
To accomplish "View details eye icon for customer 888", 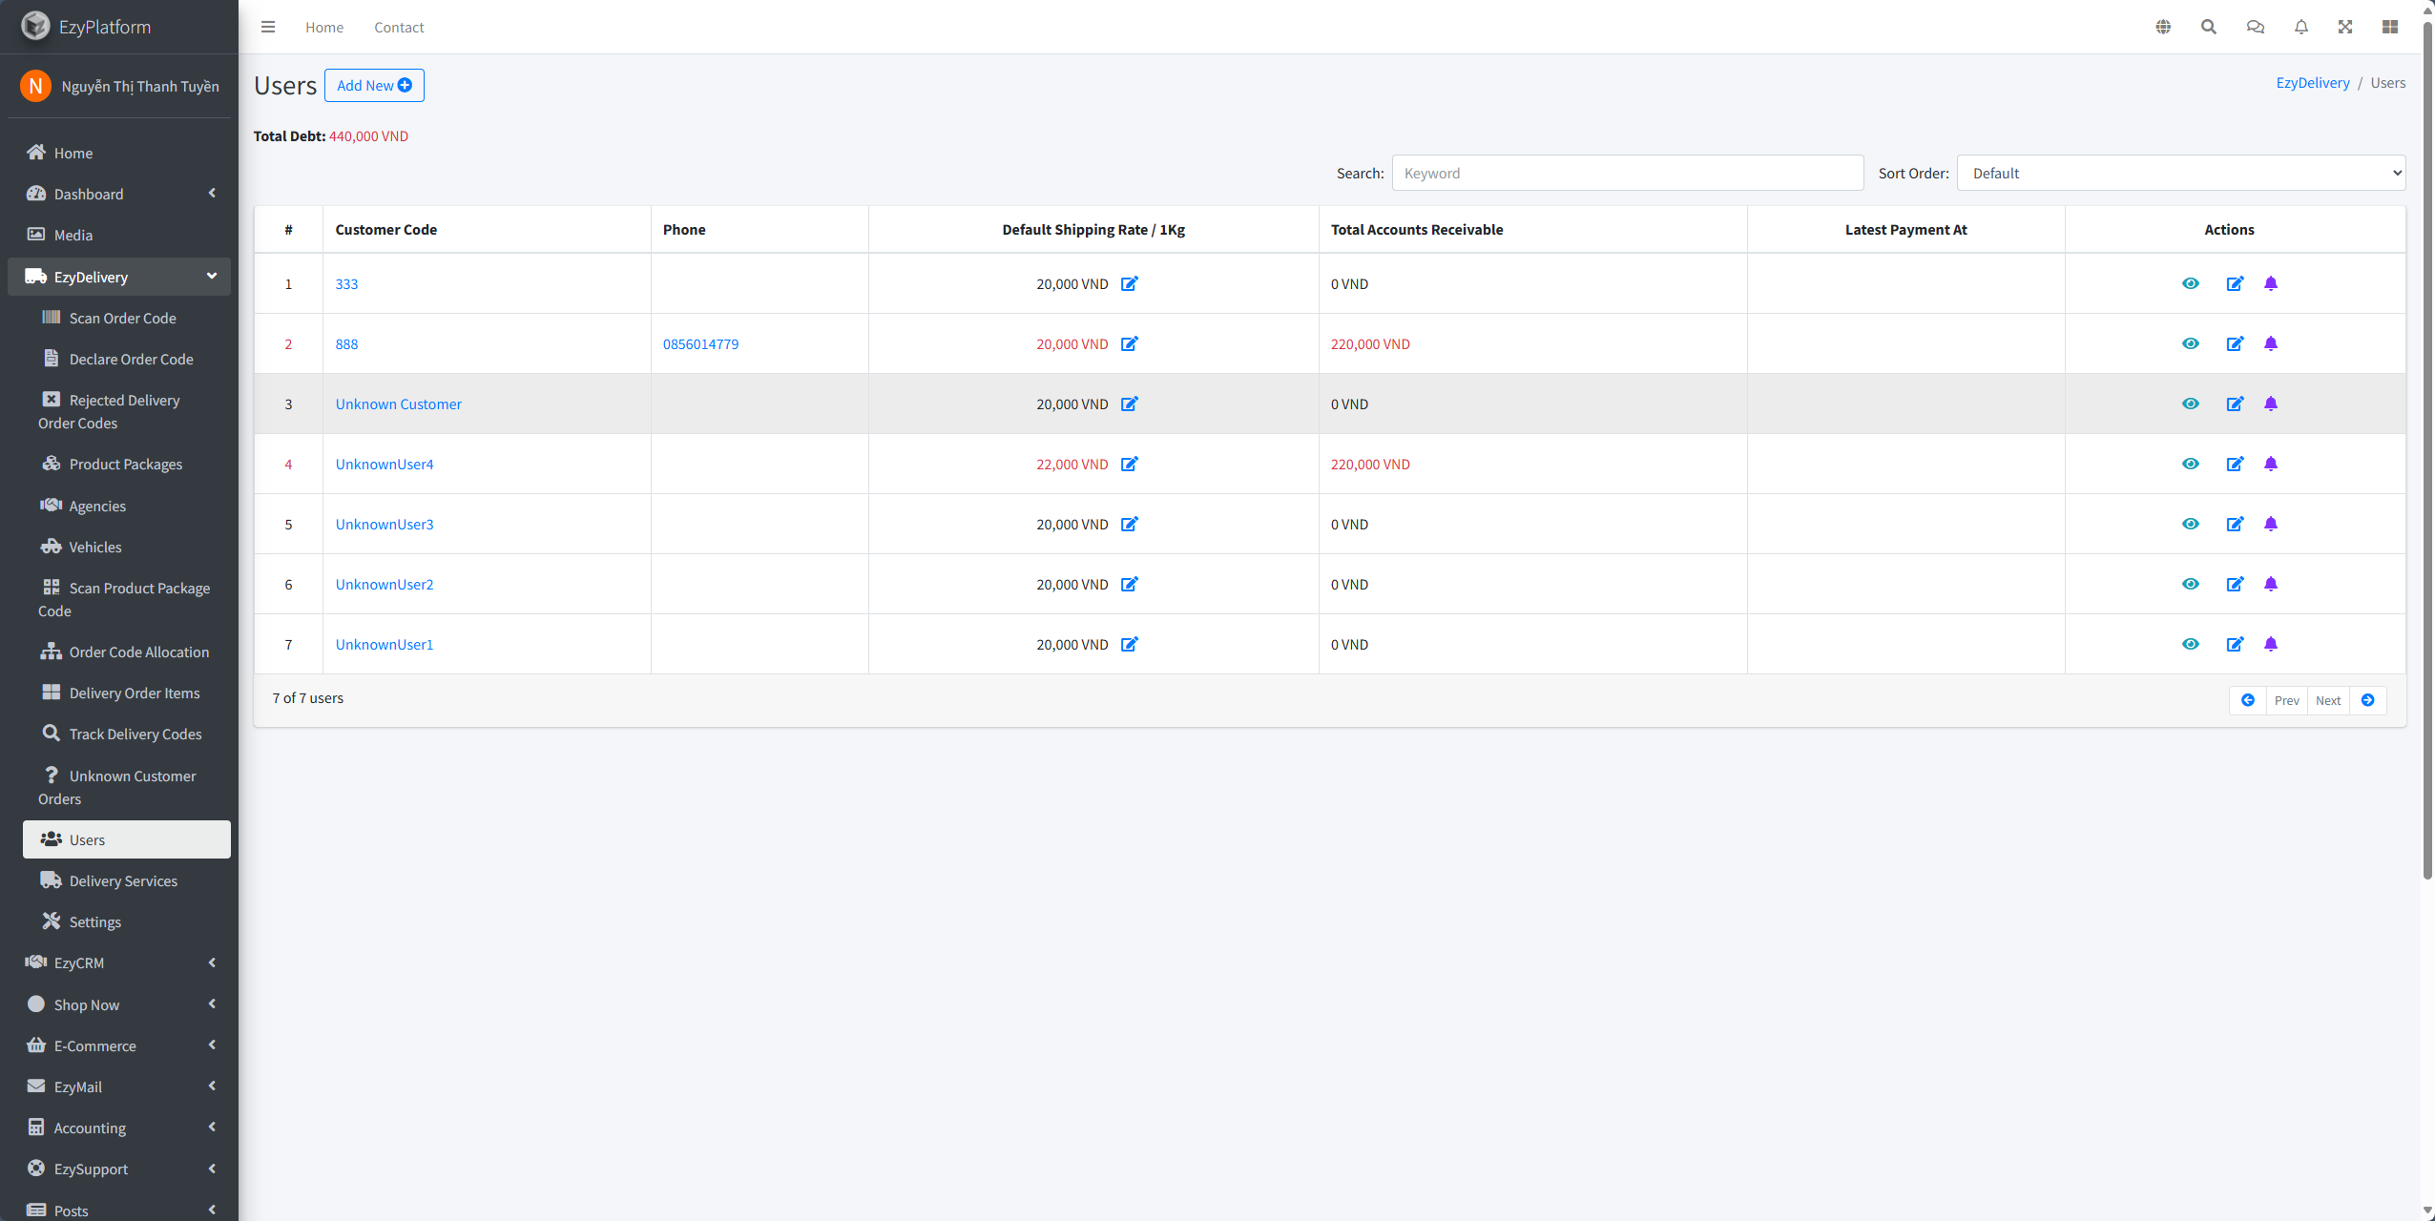I will 2191,343.
